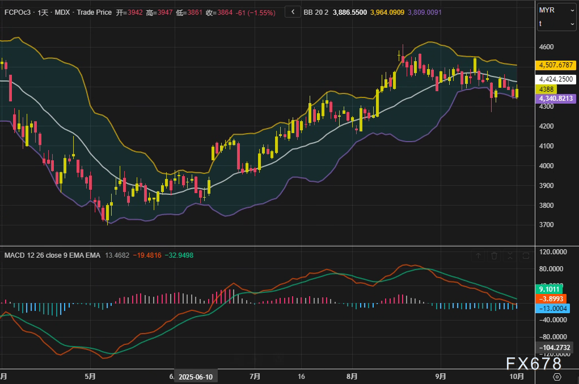579x384 pixels.
Task: Select the MACD 12 26 indicator legend
Action: click(x=52, y=255)
